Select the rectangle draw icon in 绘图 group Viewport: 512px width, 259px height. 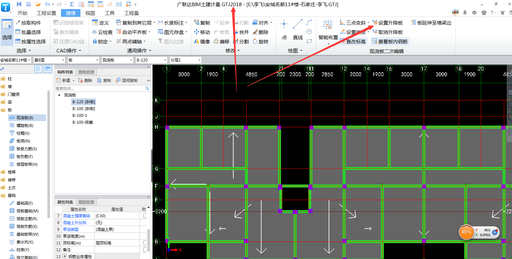tap(309, 41)
